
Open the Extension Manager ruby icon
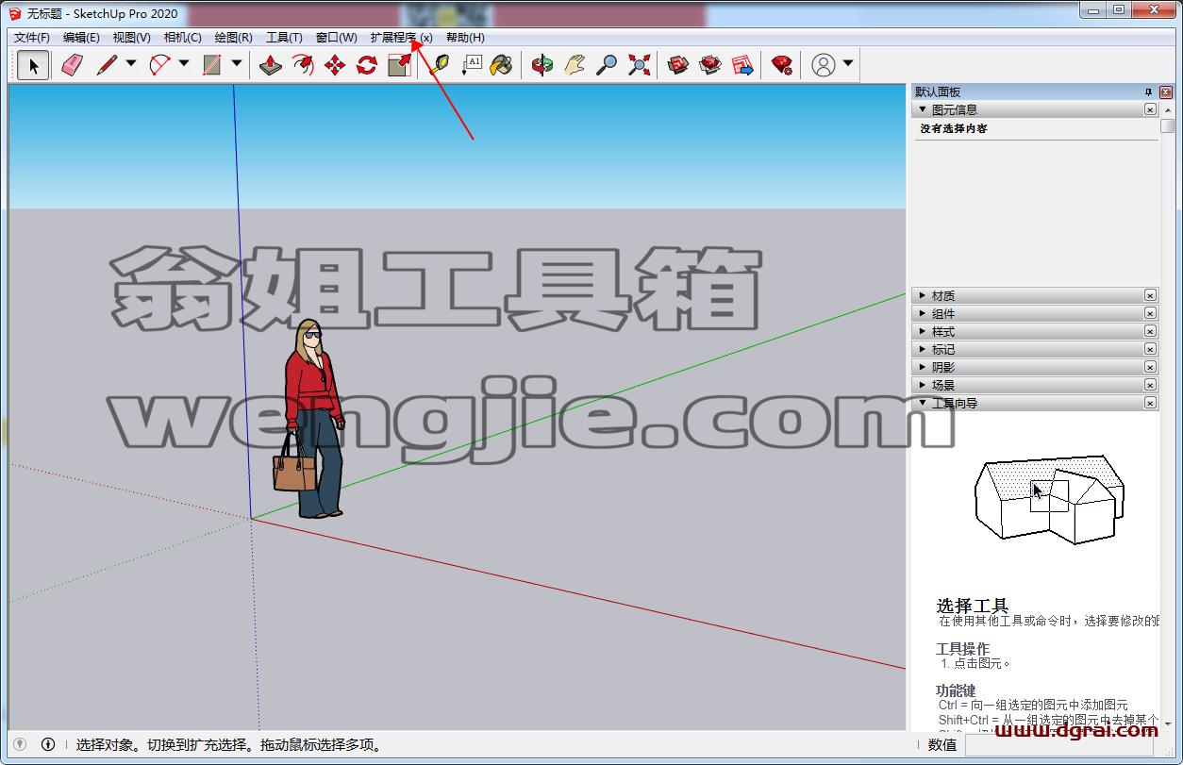point(782,65)
